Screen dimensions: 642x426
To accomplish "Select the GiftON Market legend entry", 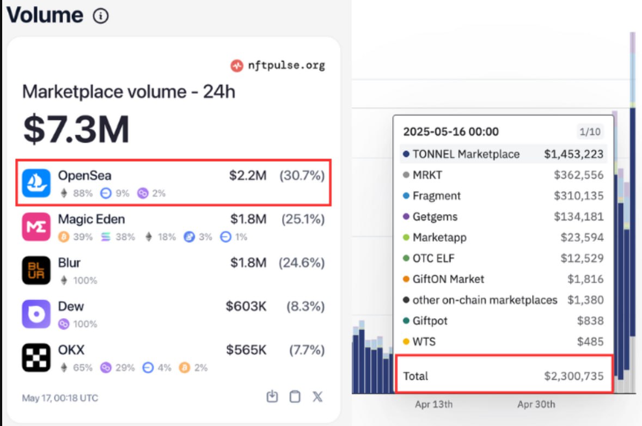I will coord(503,279).
